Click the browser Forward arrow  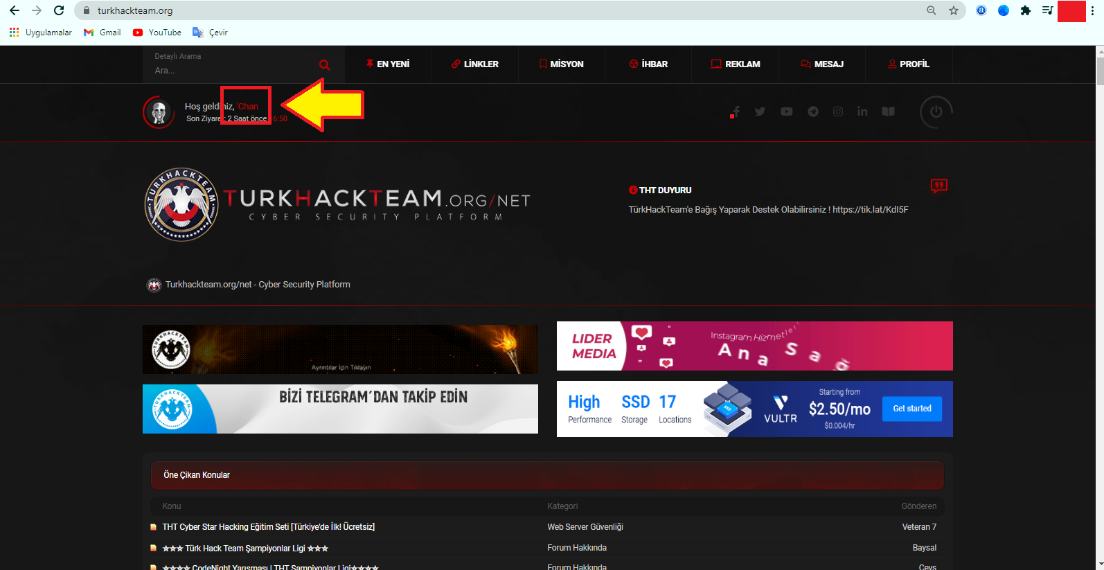pos(37,10)
